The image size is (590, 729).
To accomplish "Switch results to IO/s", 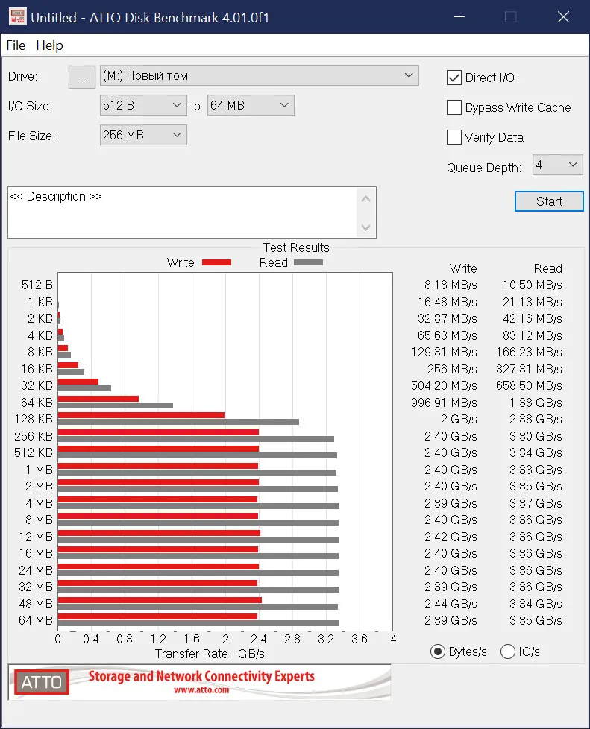I will coord(508,651).
